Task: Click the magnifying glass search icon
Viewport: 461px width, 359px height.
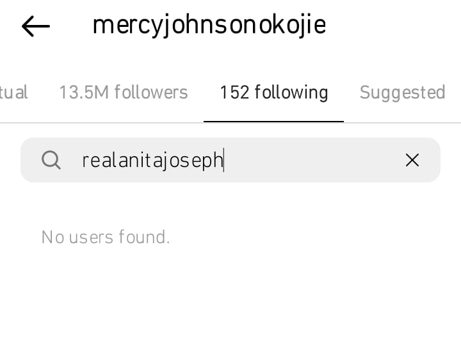Action: pyautogui.click(x=51, y=160)
